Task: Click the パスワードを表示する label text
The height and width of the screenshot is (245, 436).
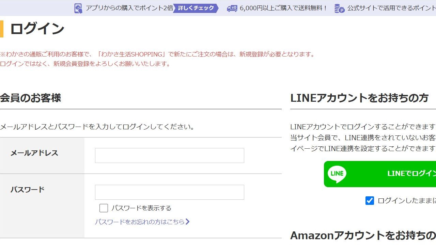Action: 141,208
